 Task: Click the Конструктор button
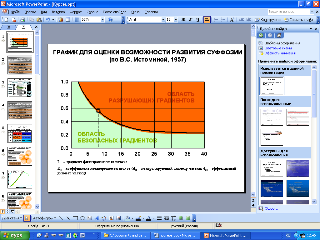pyautogui.click(x=268, y=20)
